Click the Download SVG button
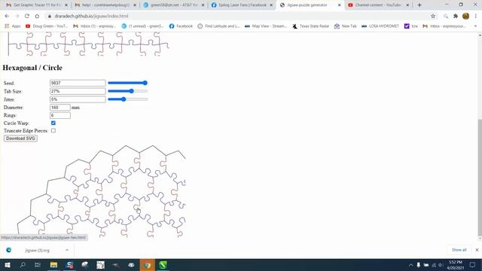 (20, 139)
